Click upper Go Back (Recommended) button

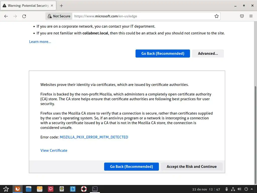click(163, 54)
